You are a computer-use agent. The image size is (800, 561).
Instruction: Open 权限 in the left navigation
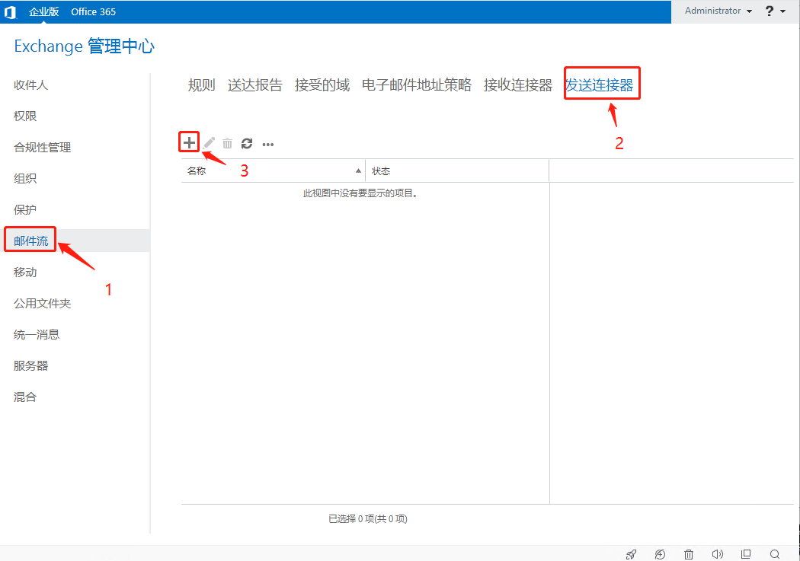pos(25,116)
